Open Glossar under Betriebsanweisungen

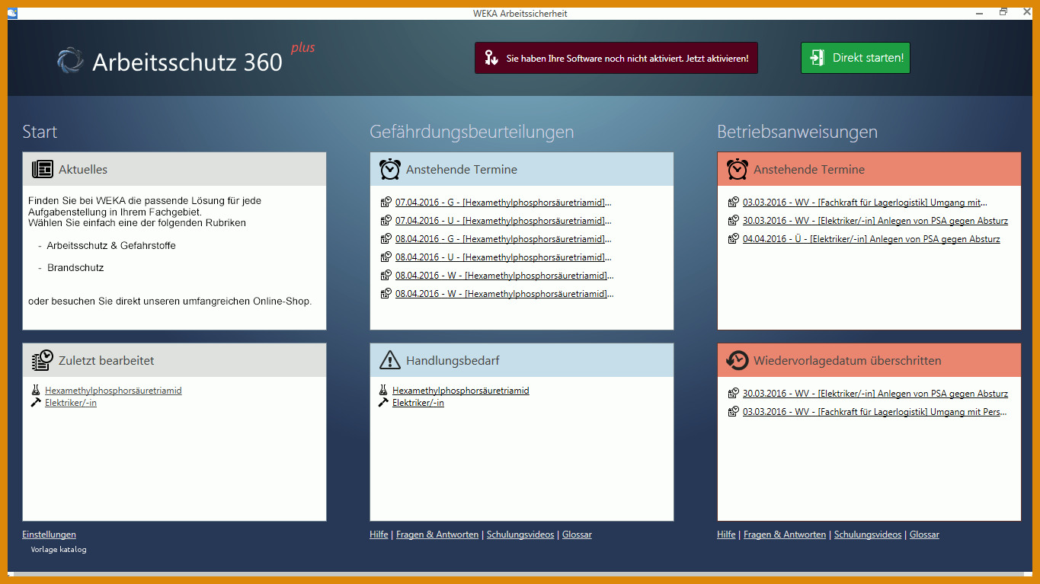coord(924,535)
